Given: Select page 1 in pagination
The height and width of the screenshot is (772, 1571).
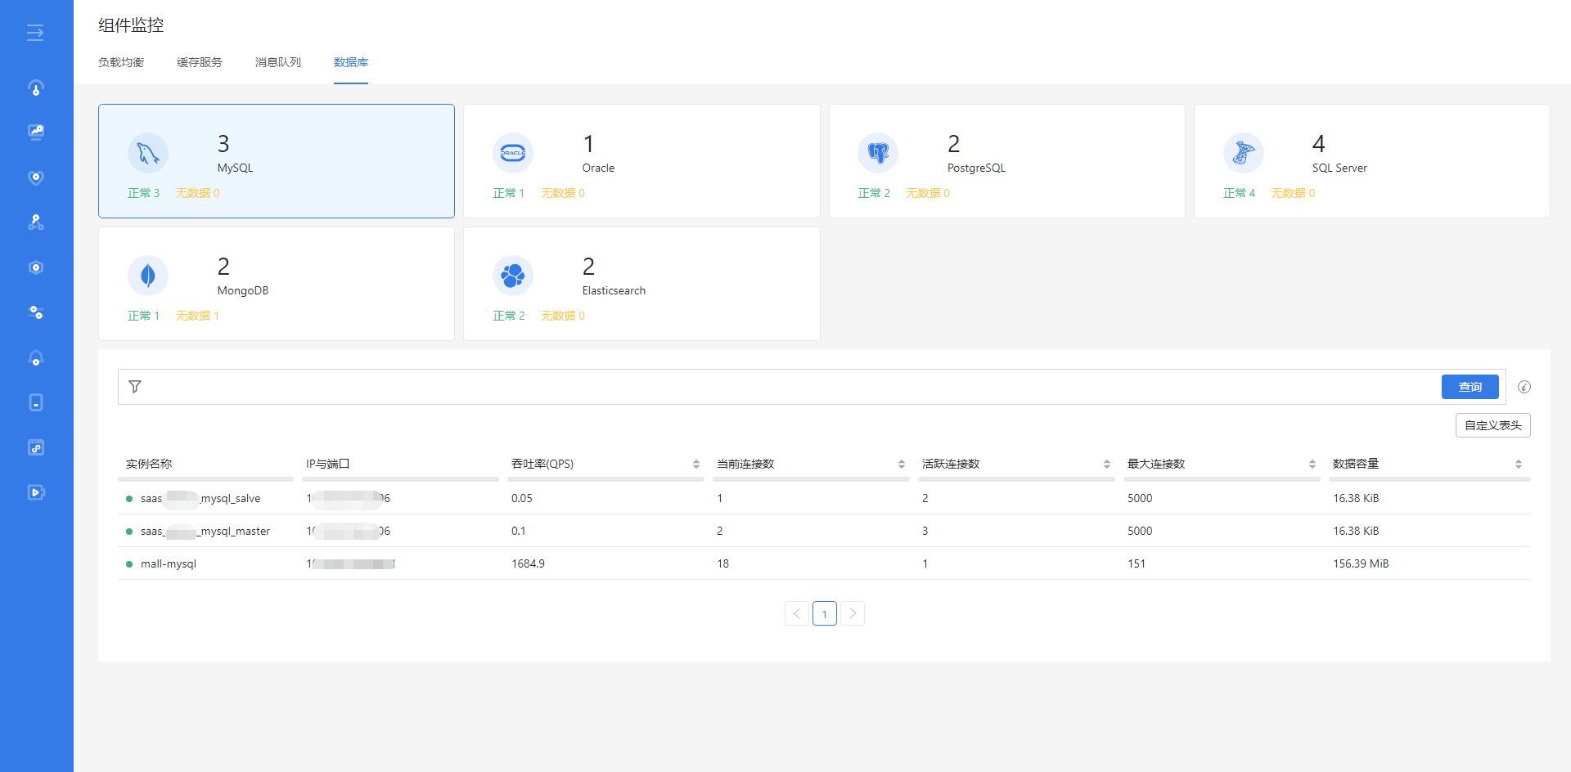Looking at the screenshot, I should 825,613.
